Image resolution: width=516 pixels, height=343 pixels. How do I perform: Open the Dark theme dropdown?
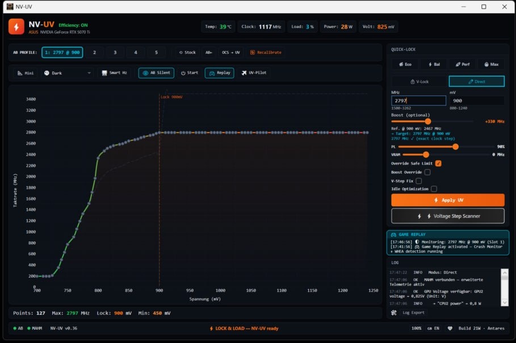tap(67, 73)
